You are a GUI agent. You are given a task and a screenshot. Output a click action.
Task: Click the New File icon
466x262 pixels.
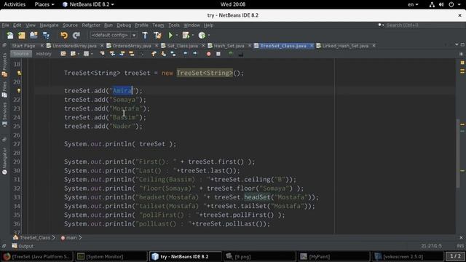tap(9, 36)
